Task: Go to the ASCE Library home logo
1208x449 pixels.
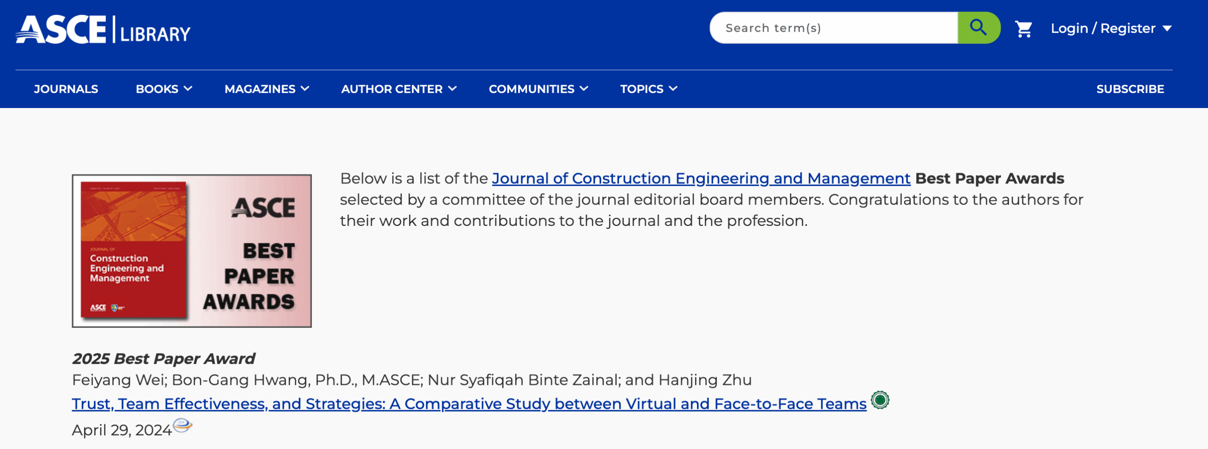Action: pos(103,30)
